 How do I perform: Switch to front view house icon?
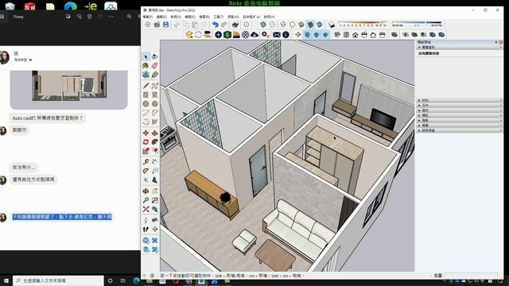point(356,35)
